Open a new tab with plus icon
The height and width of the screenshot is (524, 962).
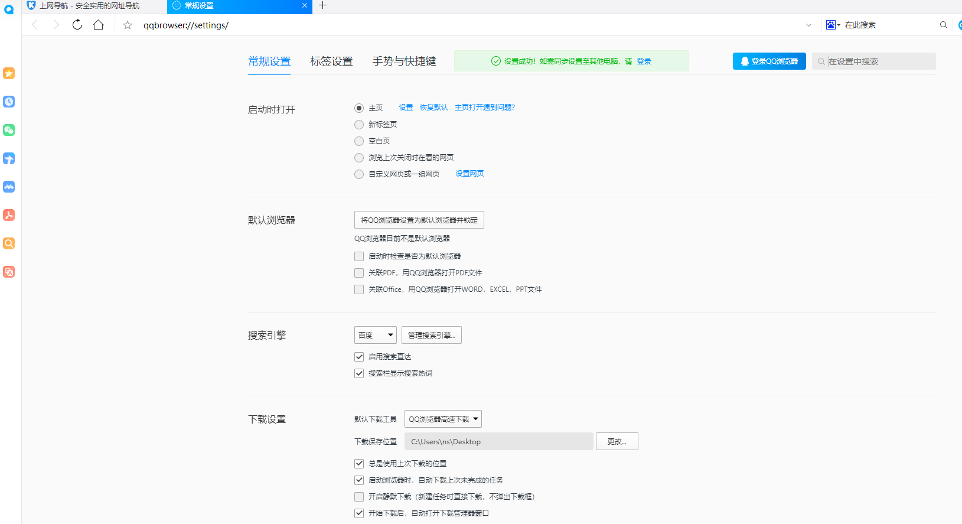(x=322, y=5)
